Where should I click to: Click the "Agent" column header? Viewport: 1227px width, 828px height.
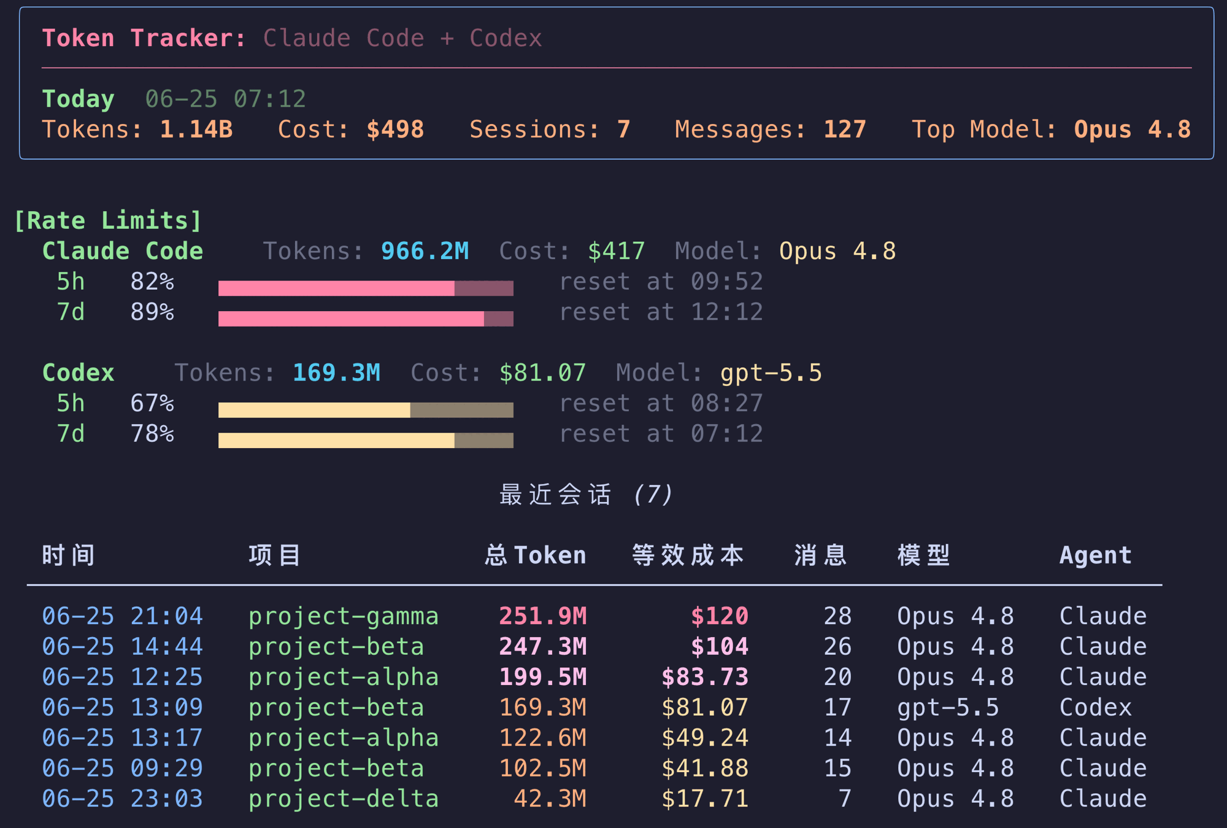click(x=1096, y=555)
